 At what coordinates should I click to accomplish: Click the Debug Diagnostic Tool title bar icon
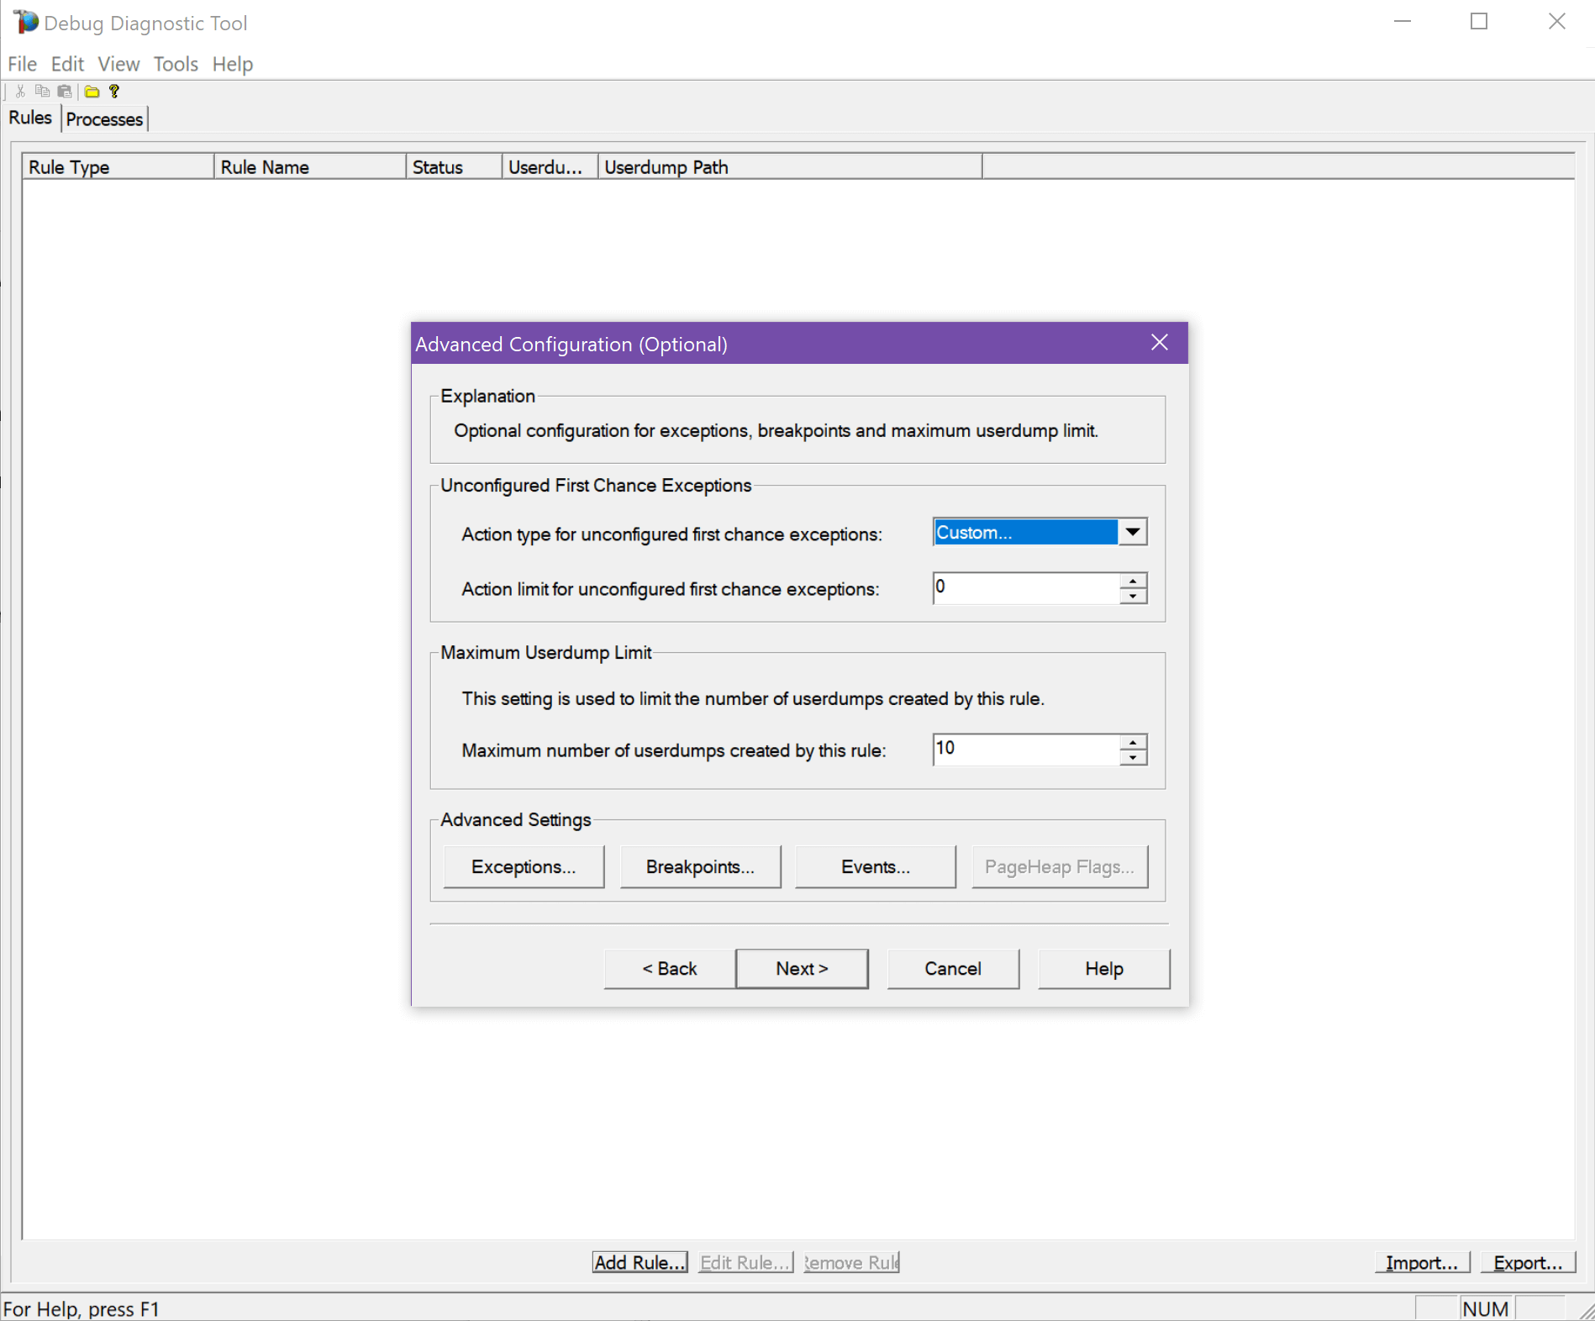coord(26,22)
